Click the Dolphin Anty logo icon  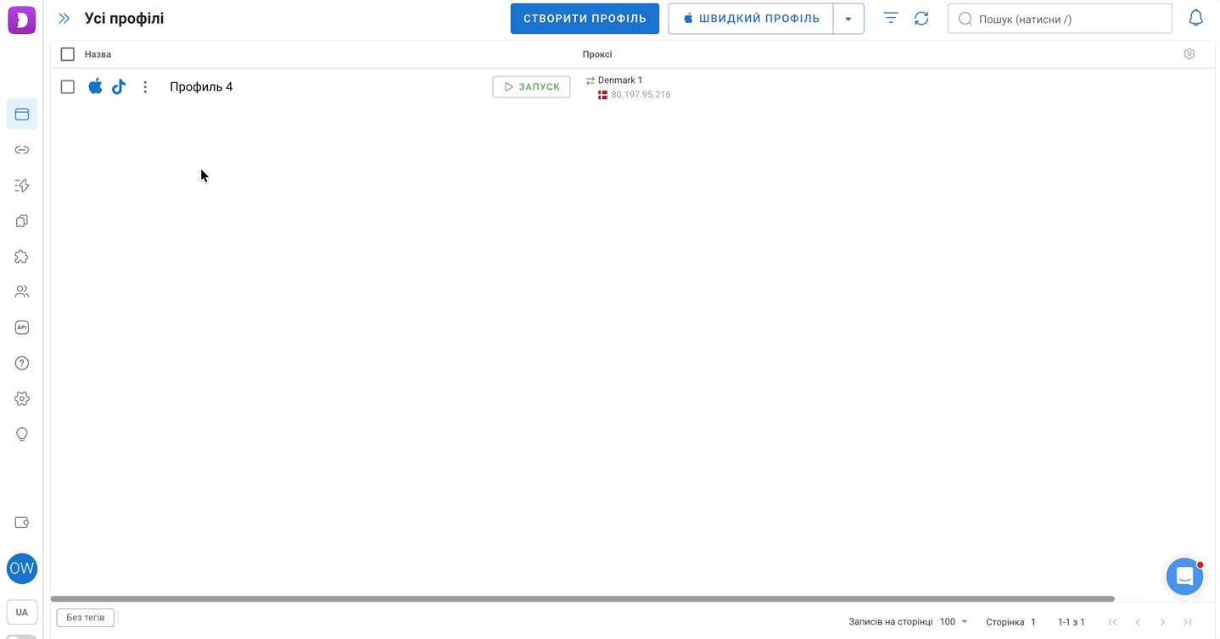click(x=22, y=19)
